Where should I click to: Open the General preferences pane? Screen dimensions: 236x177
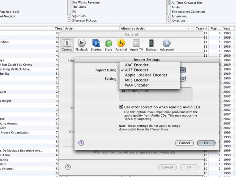[67, 45]
